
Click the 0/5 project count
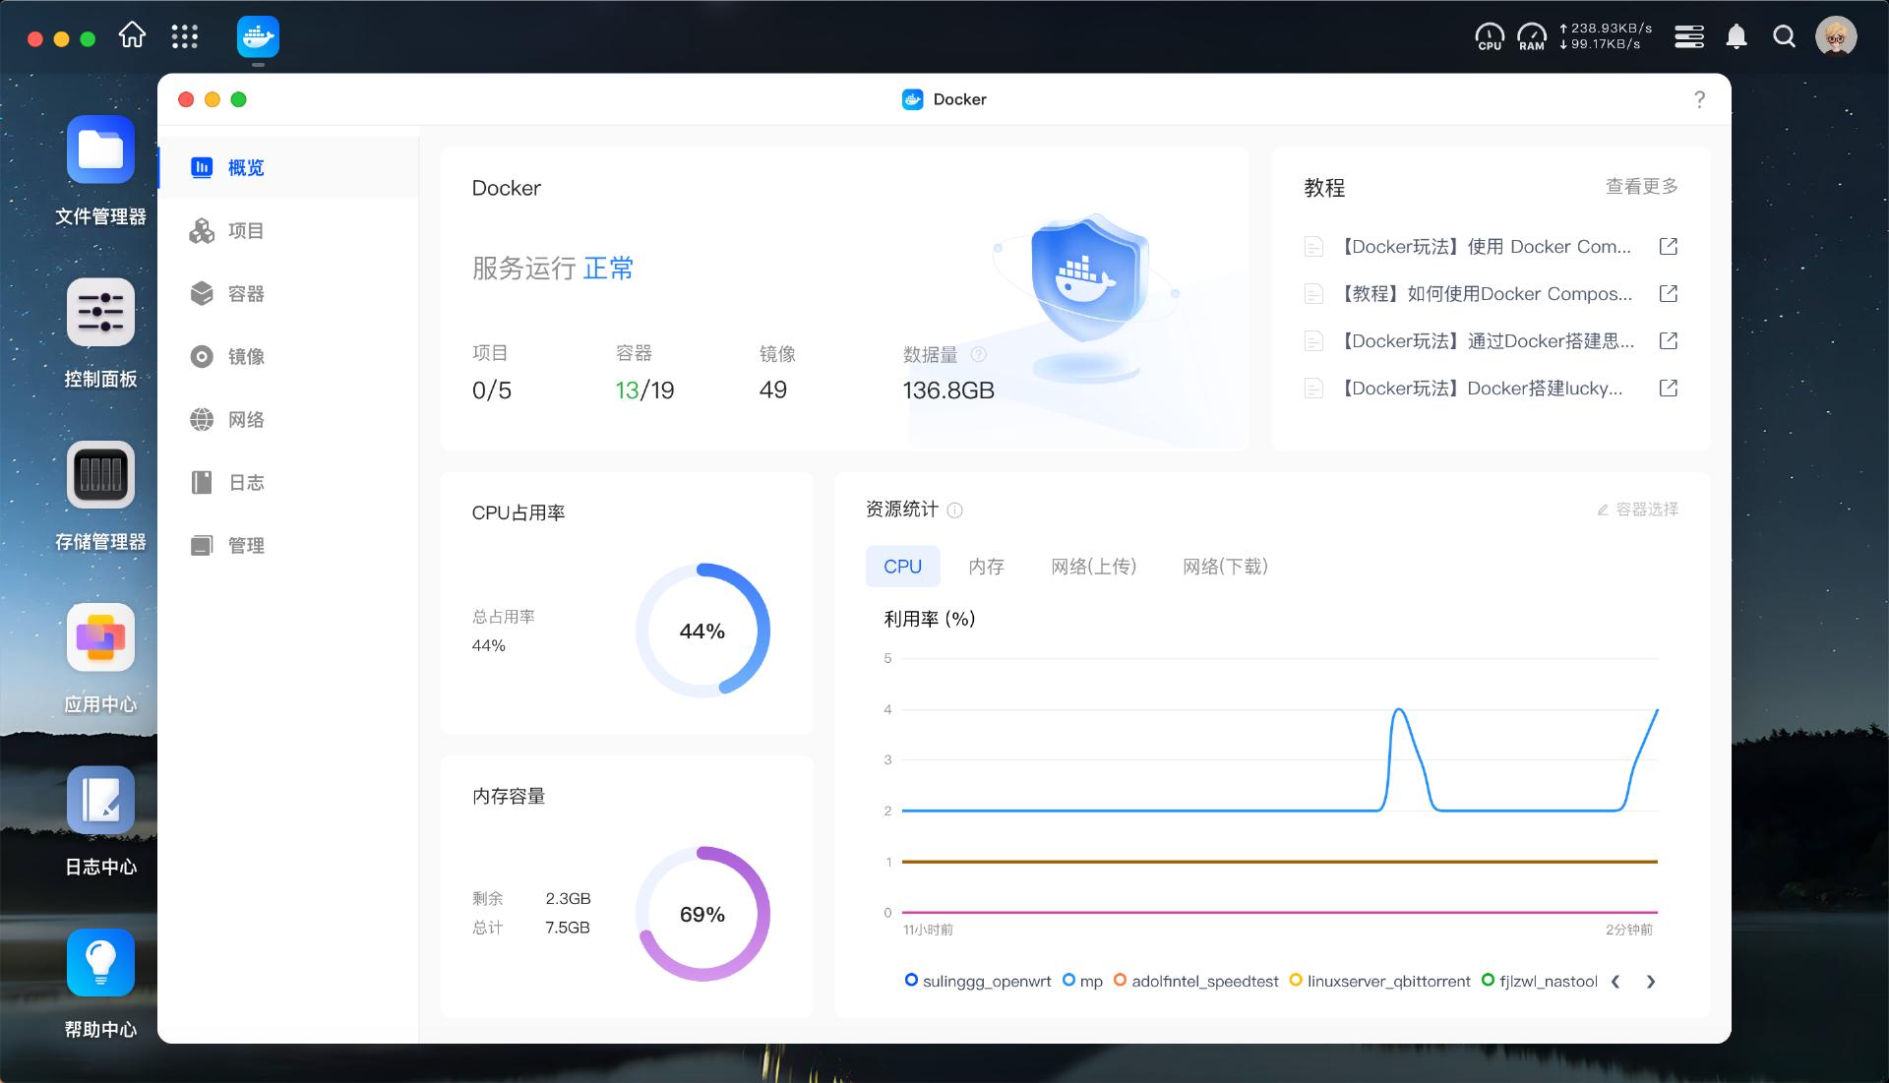(492, 391)
